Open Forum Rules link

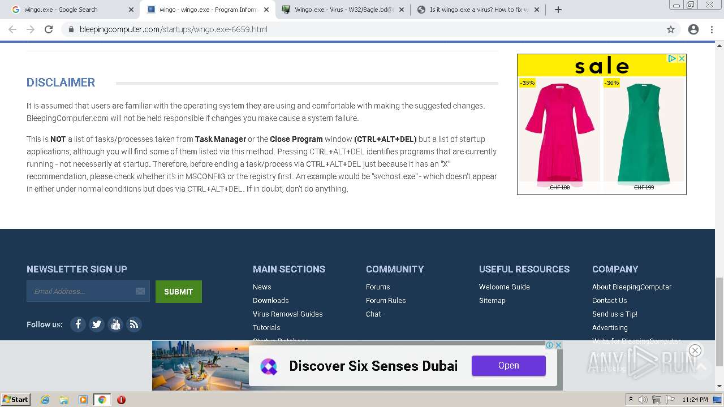tap(386, 300)
